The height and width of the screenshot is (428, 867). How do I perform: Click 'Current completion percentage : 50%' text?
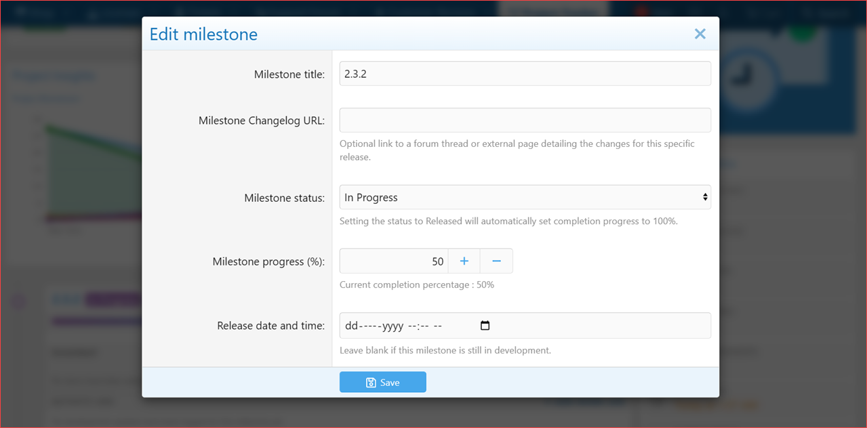point(417,284)
